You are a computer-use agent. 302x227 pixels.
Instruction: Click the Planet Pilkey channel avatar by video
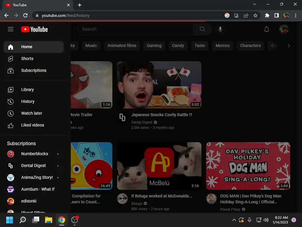211,199
